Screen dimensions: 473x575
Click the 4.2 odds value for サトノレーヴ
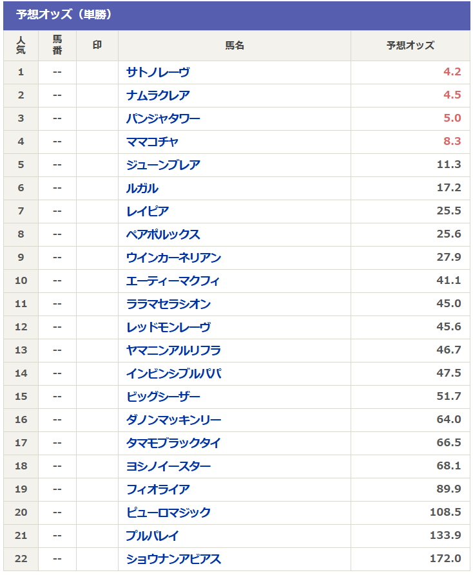(x=452, y=72)
